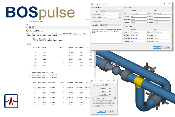
Task: Click the export icon in the report toolbar
Action: click(x=30, y=27)
